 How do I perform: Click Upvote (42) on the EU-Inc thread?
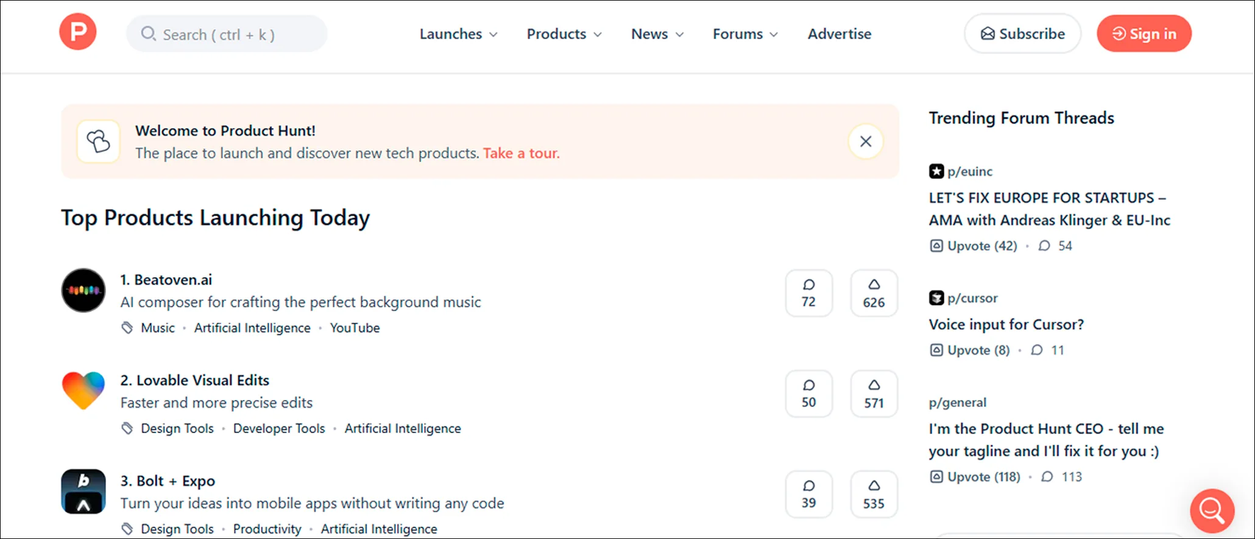tap(974, 245)
